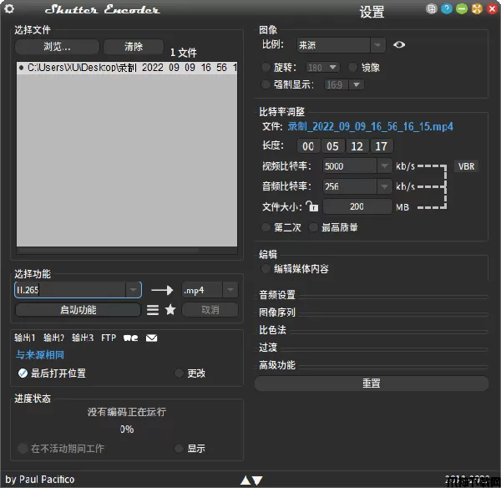501x488 pixels.
Task: Expand the 视频比特率 dropdown
Action: click(385, 166)
